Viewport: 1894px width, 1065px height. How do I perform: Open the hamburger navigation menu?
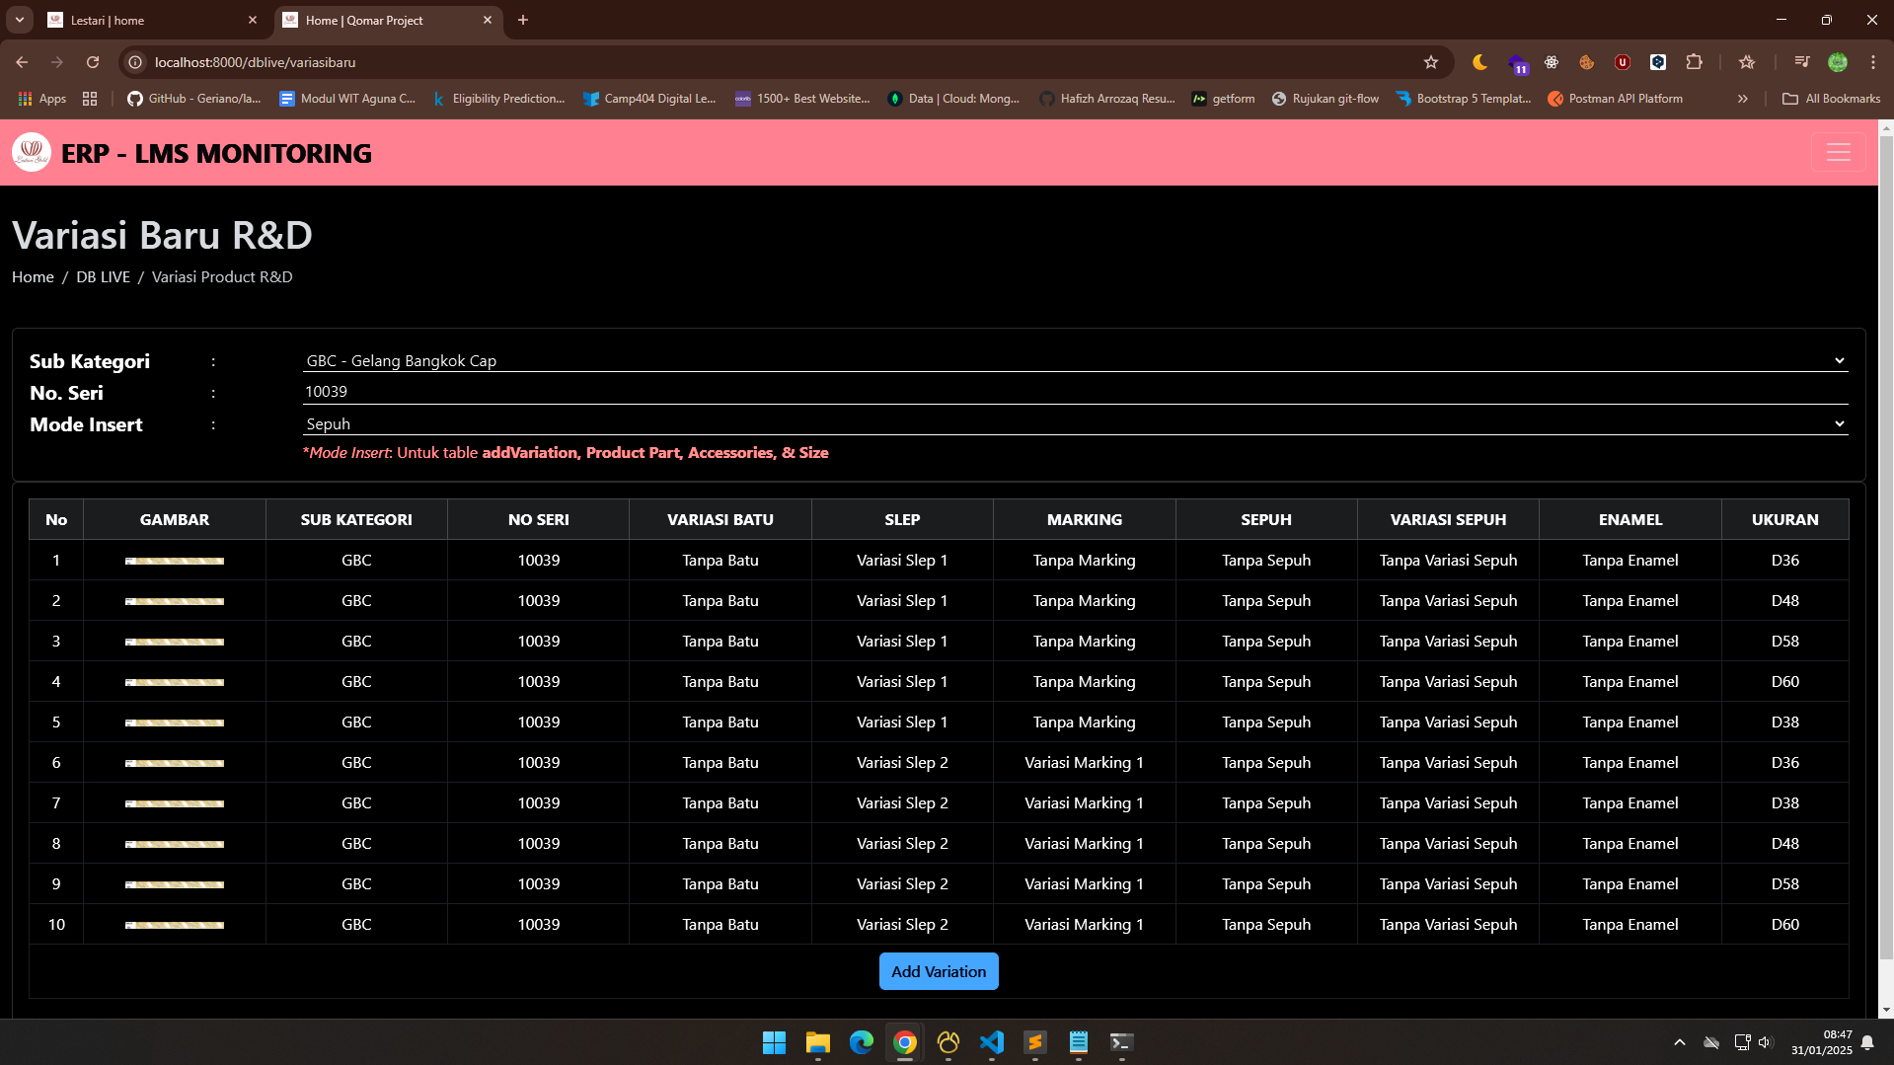[1838, 153]
